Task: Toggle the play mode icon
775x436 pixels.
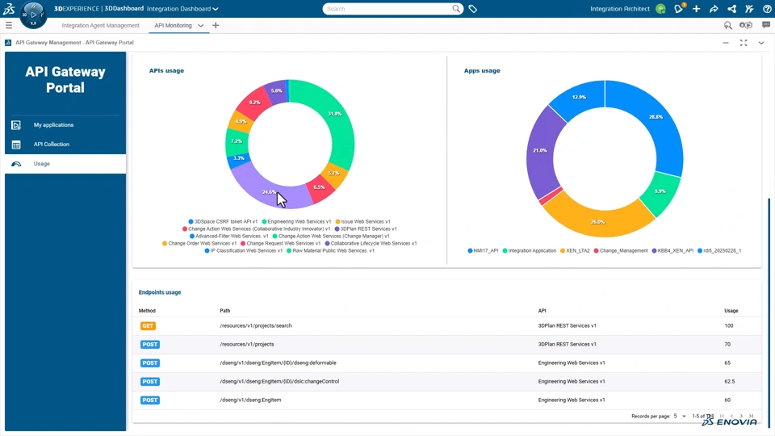Action: tap(745, 25)
